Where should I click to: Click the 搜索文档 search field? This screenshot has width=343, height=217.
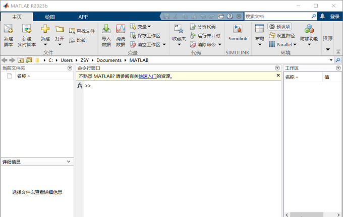tap(277, 17)
